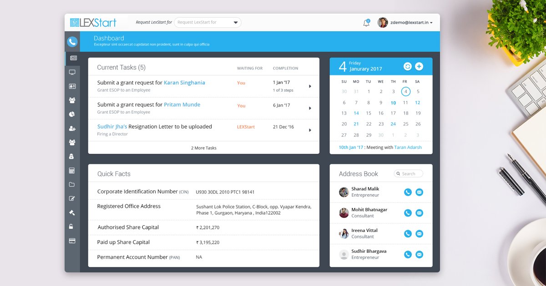
Task: Open the monitor screen icon in sidebar
Action: [72, 72]
